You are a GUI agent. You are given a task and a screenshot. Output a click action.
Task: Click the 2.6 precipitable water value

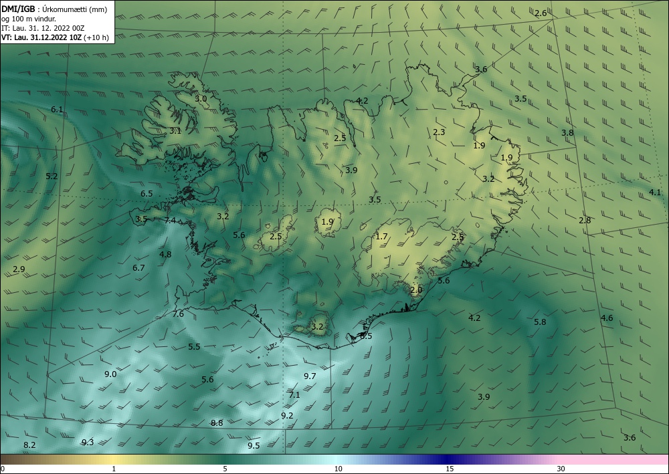[541, 13]
